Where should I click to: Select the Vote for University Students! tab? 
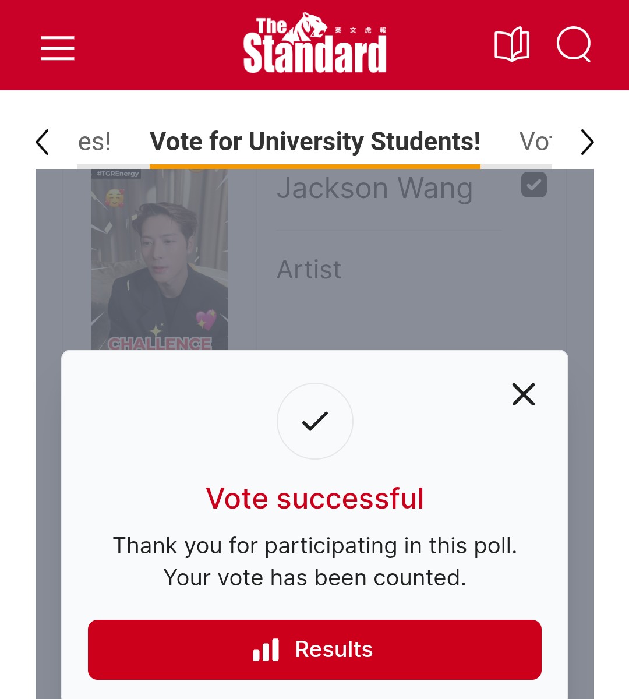tap(314, 142)
